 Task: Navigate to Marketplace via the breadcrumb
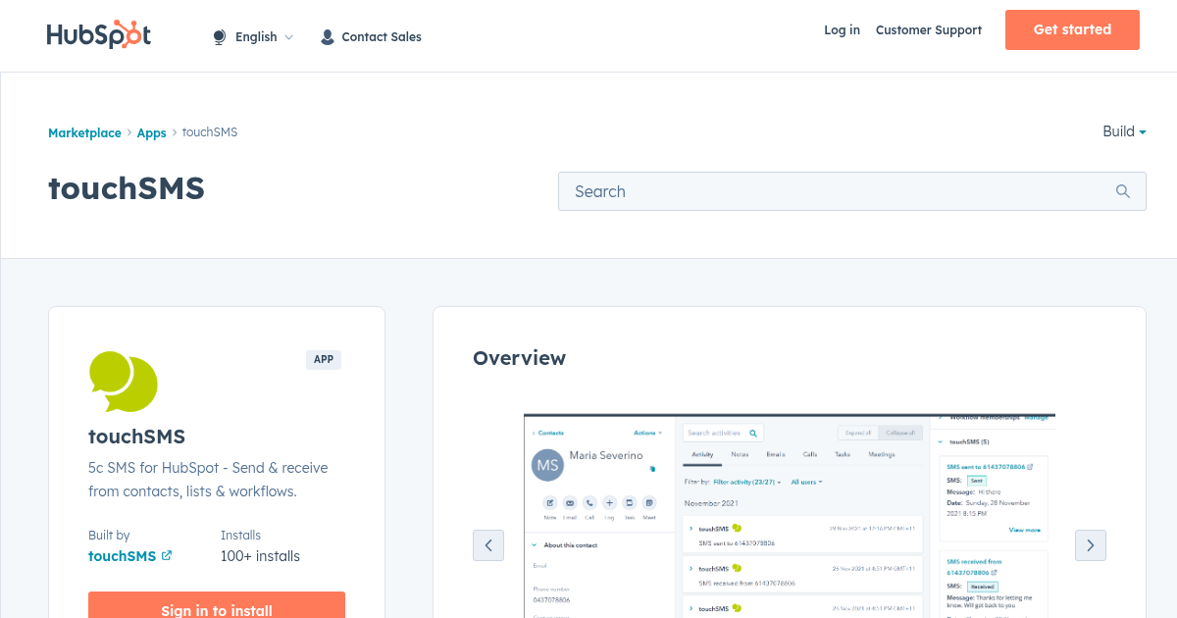[x=84, y=131]
